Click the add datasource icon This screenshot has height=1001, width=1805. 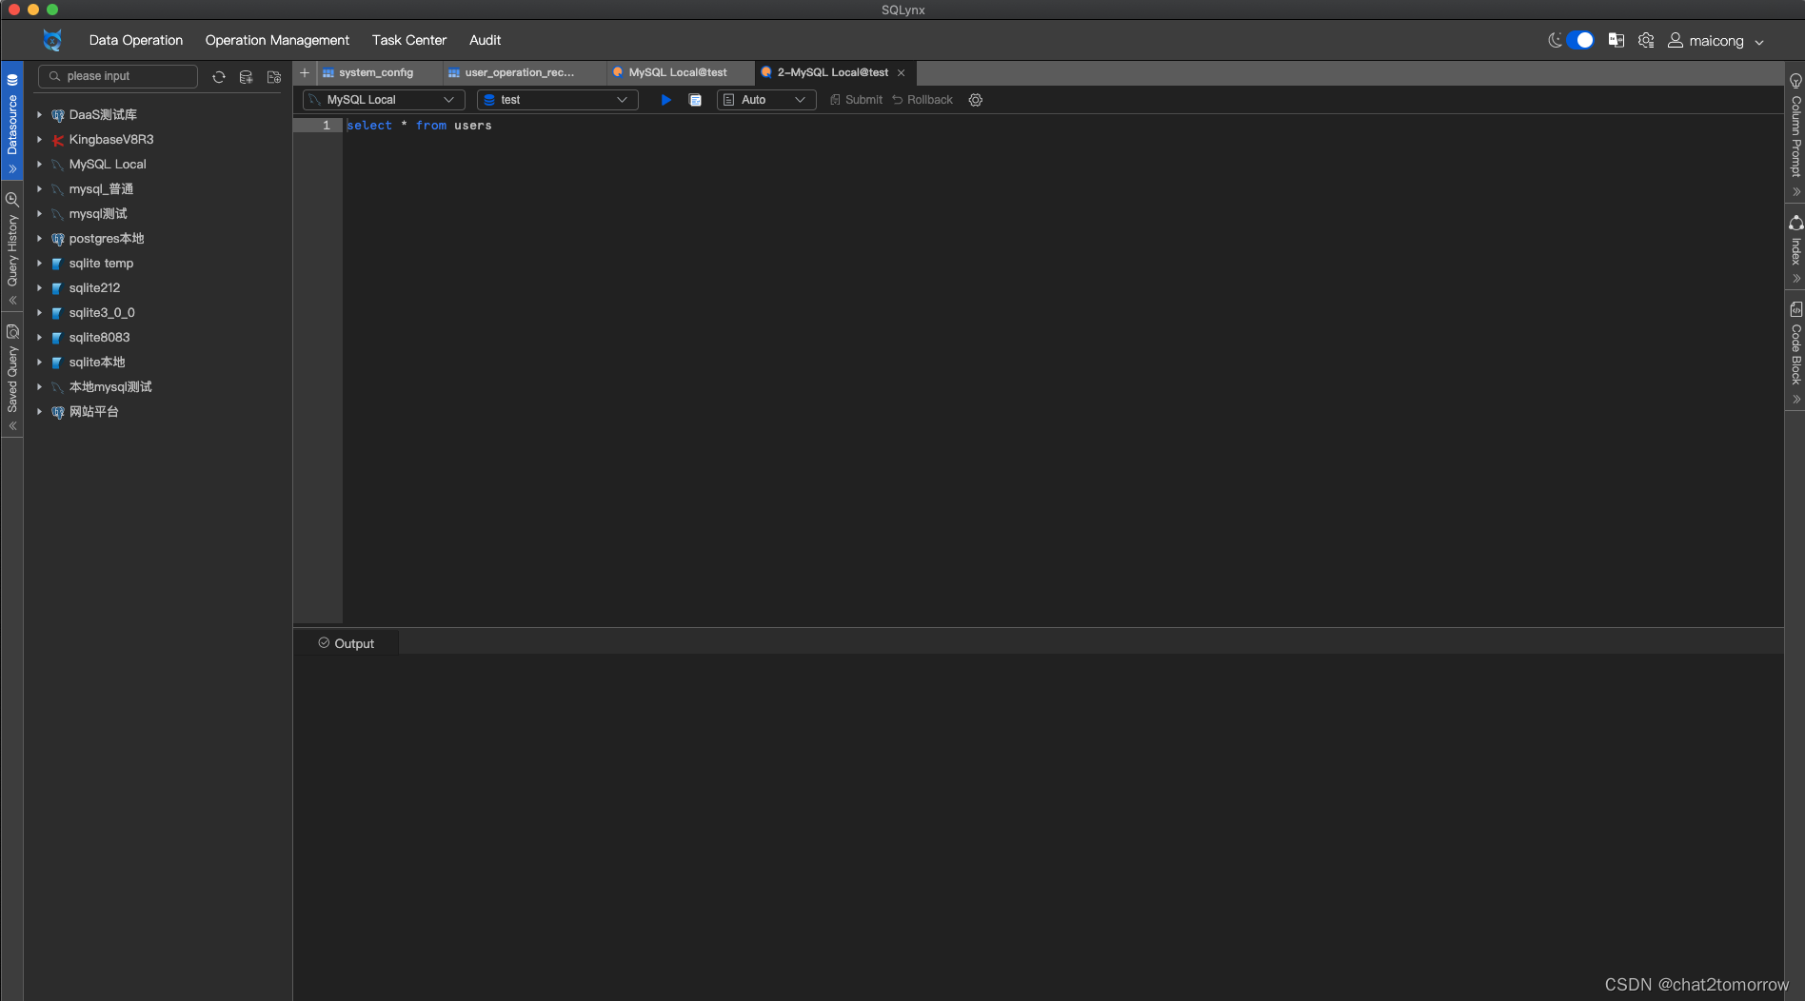coord(246,76)
